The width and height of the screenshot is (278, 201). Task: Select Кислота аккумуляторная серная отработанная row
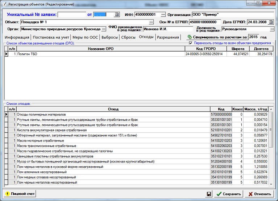click(136, 130)
